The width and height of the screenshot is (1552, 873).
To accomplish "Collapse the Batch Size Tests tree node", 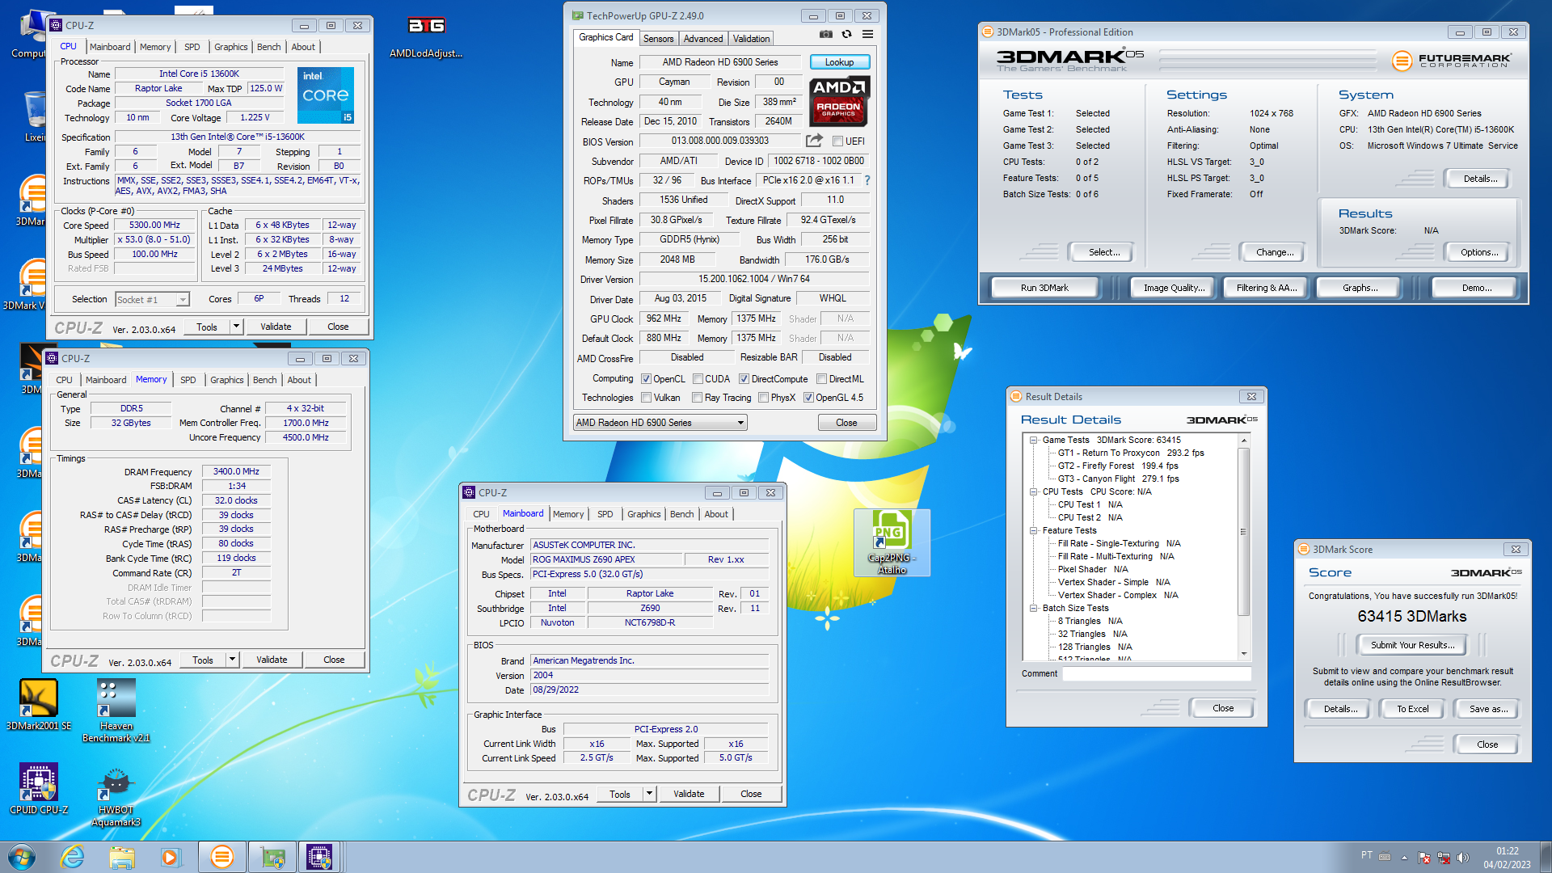I will click(x=1033, y=609).
